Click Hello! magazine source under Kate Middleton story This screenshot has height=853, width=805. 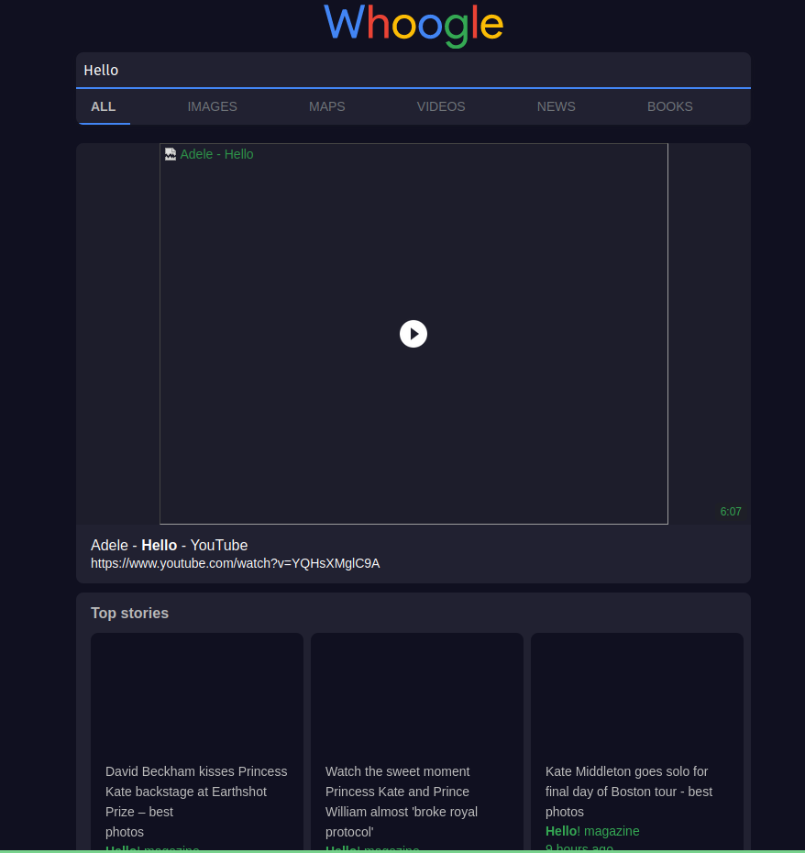click(x=592, y=831)
